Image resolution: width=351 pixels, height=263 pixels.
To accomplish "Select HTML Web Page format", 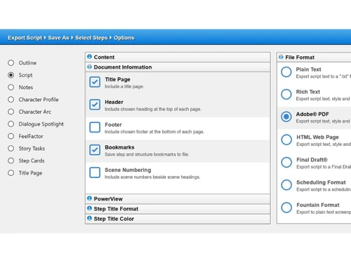I will click(286, 140).
